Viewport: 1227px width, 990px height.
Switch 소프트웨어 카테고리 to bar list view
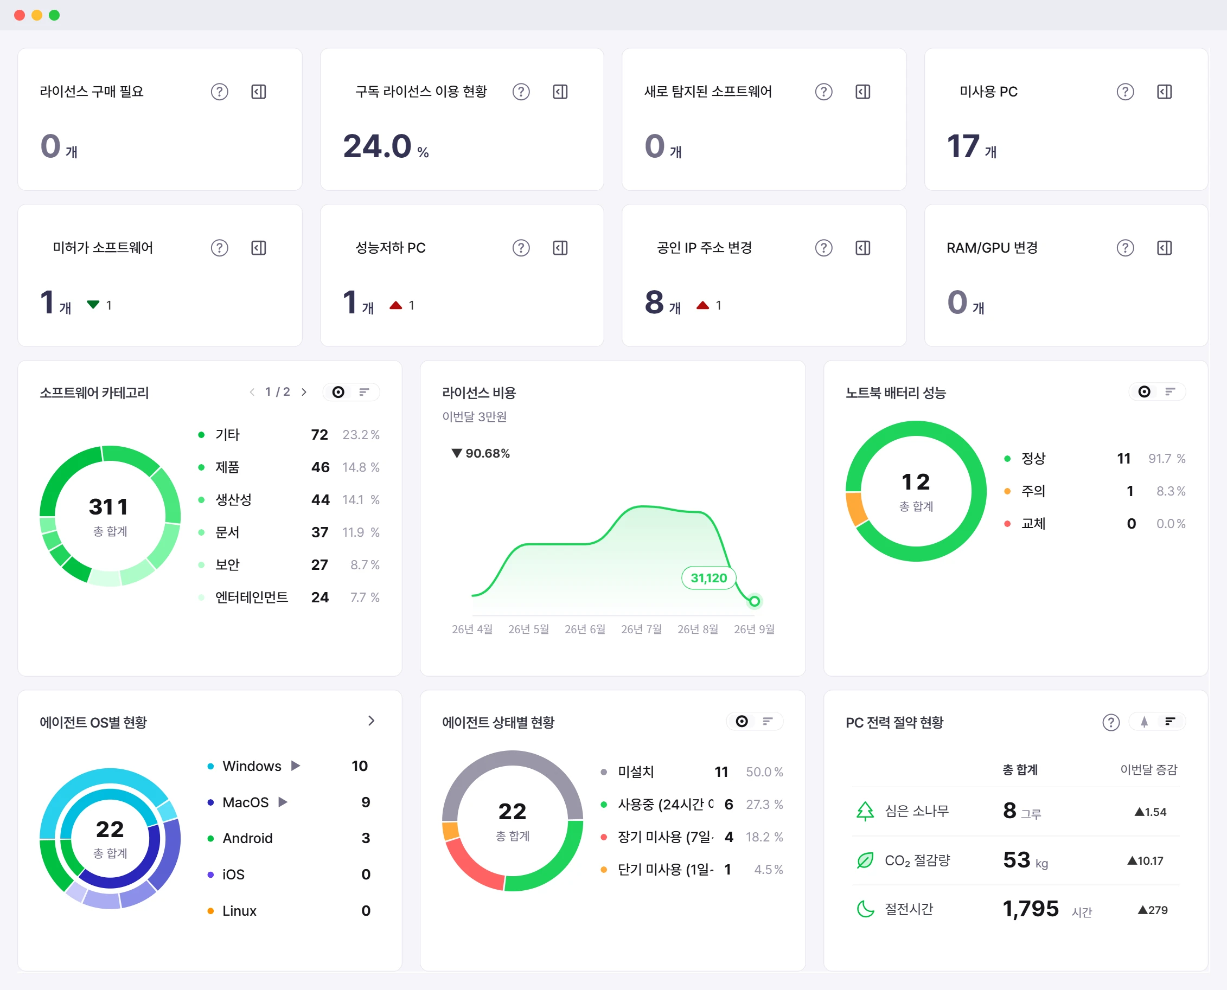click(x=364, y=393)
